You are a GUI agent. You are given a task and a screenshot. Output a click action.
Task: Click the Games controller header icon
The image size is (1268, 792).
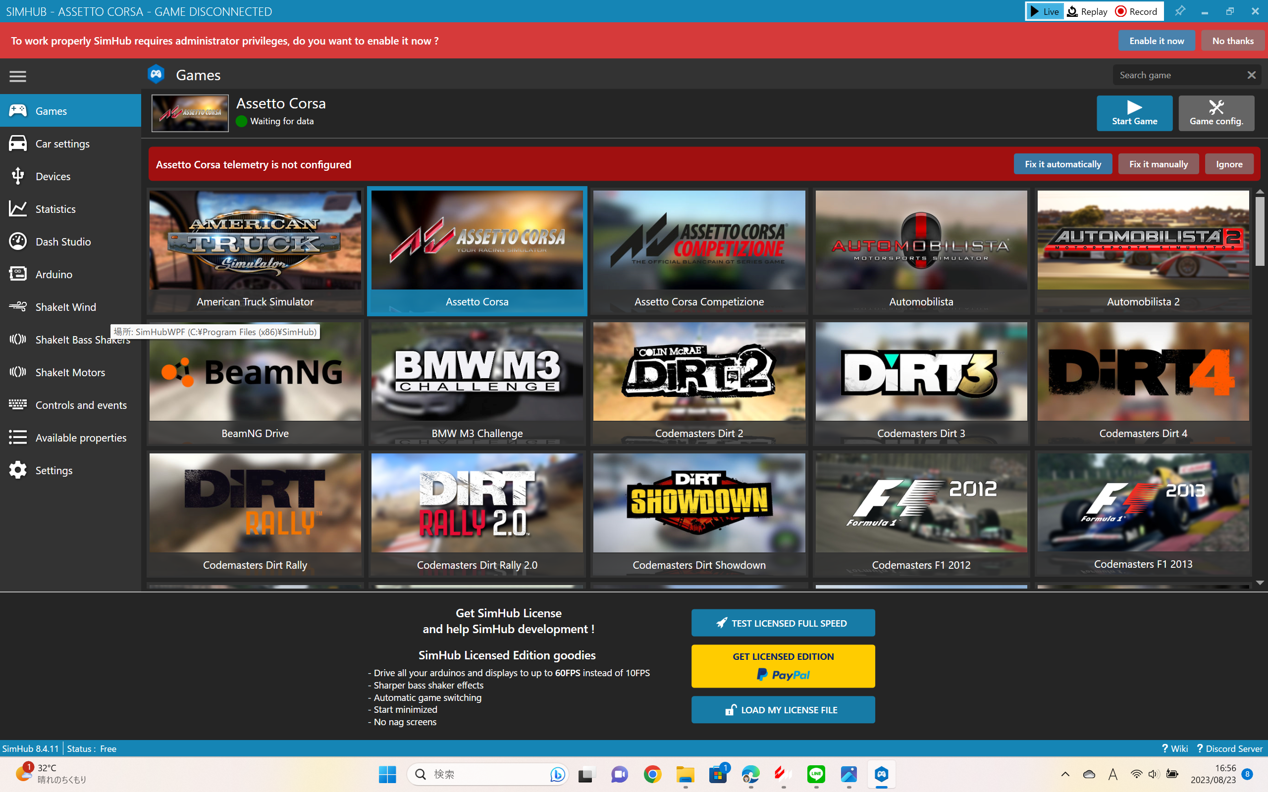tap(156, 75)
